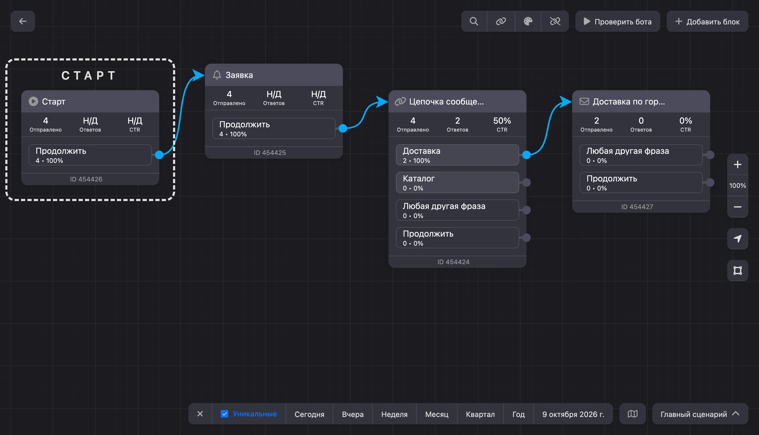Click the fit-to-screen frame icon
This screenshot has height=435, width=759.
(x=738, y=270)
